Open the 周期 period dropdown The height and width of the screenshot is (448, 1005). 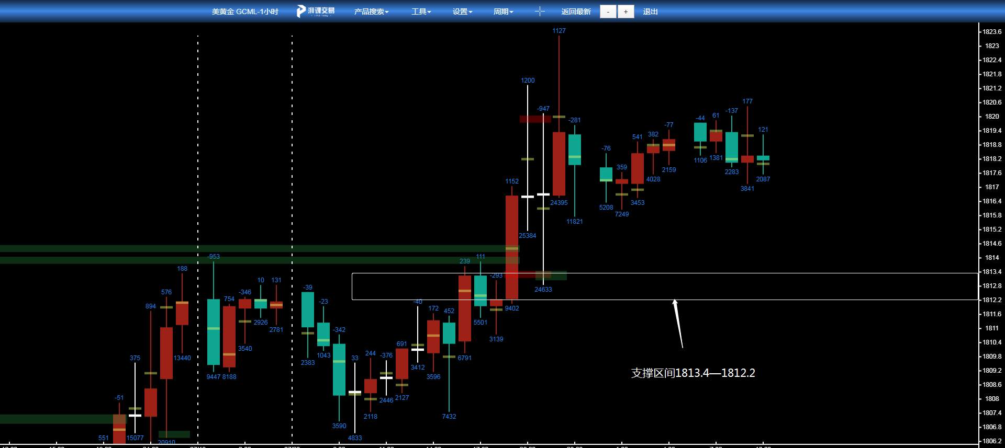click(503, 12)
